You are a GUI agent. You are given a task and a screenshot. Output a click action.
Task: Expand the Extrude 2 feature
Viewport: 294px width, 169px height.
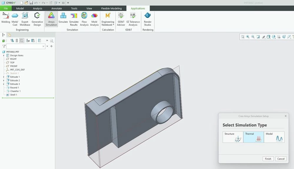pyautogui.click(x=4, y=81)
